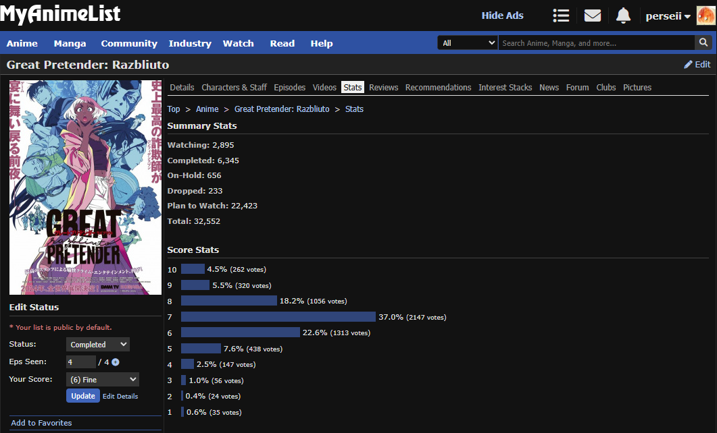Viewport: 717px width, 433px height.
Task: Switch to the Recommendations tab
Action: click(x=438, y=87)
